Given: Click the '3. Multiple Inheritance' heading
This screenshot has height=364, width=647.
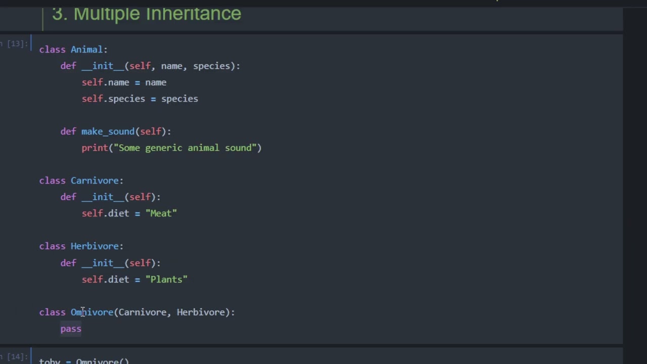Looking at the screenshot, I should [147, 14].
